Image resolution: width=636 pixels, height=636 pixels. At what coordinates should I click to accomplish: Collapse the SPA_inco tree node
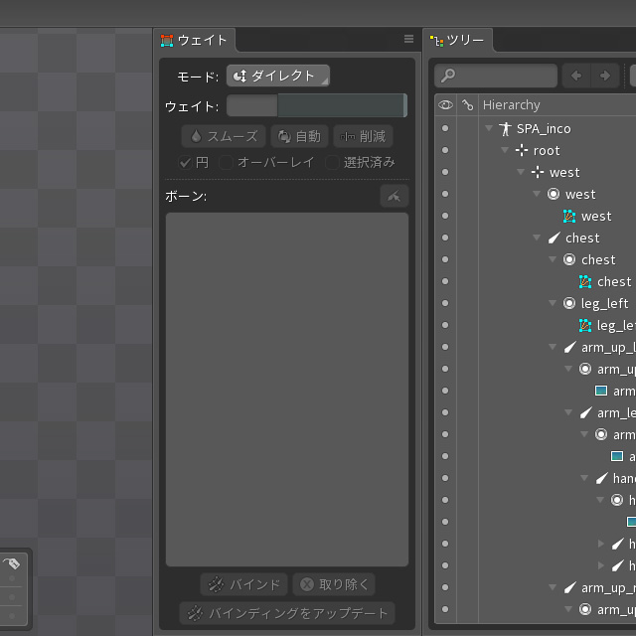pyautogui.click(x=489, y=128)
